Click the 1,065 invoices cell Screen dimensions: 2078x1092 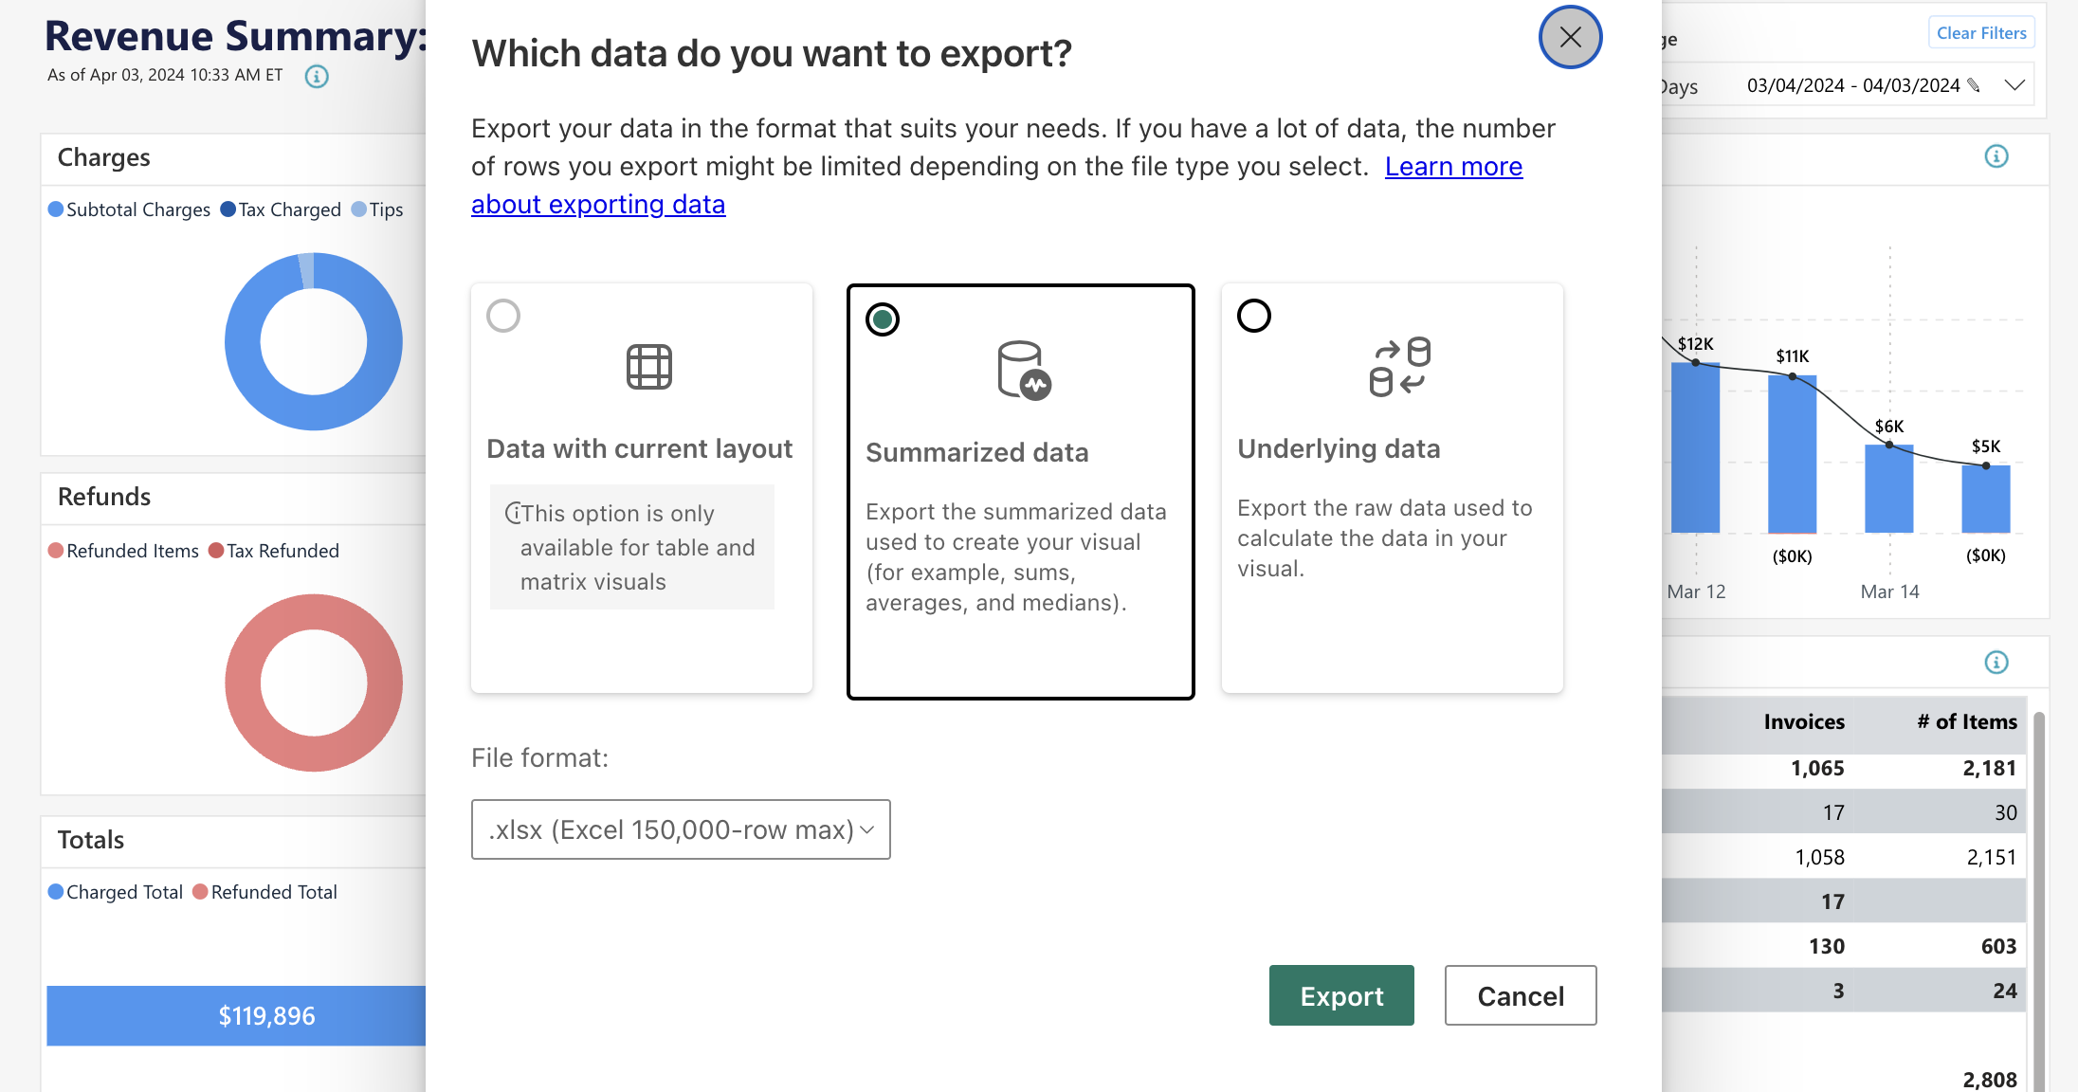click(x=1817, y=768)
